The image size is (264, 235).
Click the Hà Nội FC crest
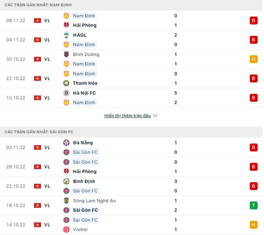pyautogui.click(x=66, y=93)
